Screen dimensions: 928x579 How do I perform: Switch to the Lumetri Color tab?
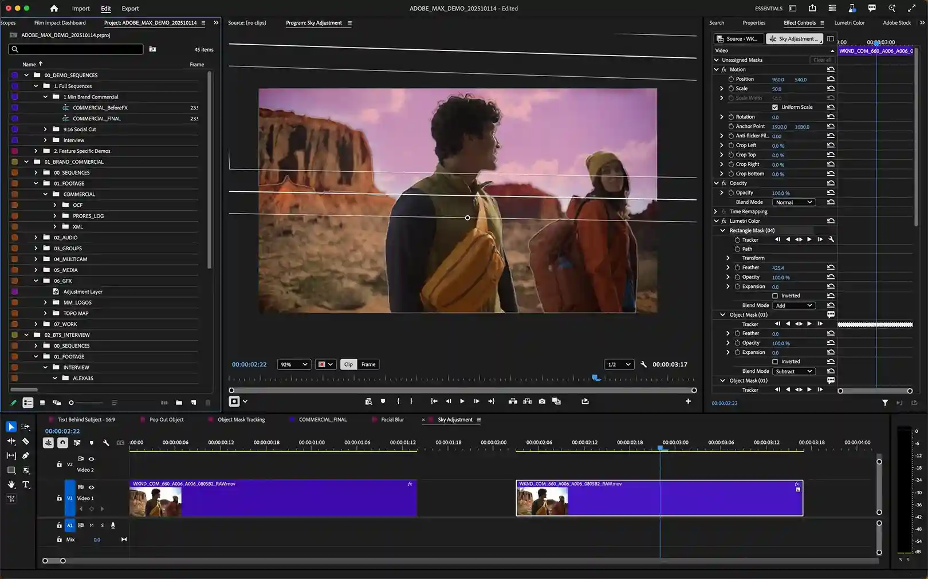click(850, 23)
